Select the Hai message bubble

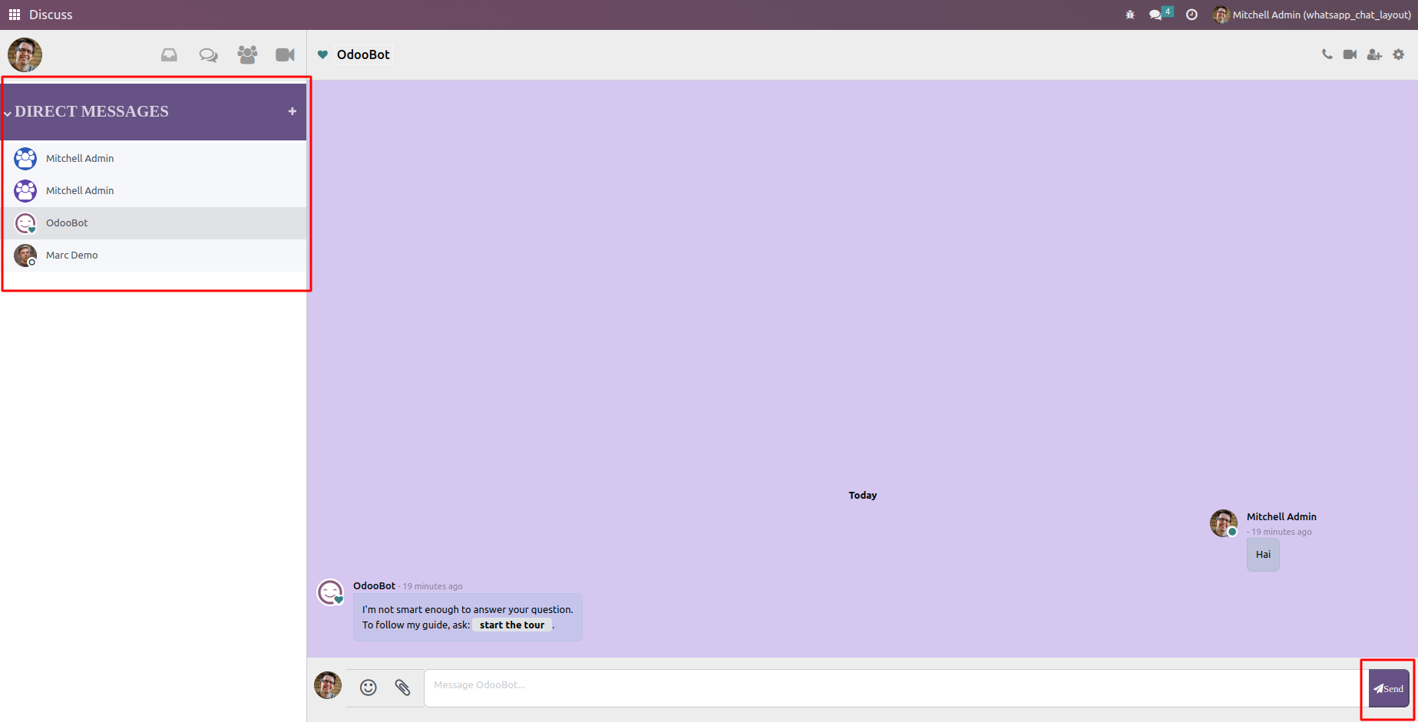(1263, 554)
